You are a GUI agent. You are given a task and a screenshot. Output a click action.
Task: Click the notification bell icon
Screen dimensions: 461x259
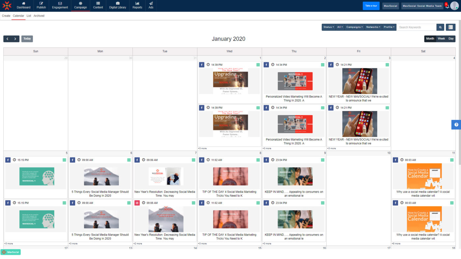point(447,6)
